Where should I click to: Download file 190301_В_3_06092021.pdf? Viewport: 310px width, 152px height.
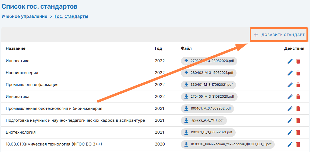coord(208,132)
